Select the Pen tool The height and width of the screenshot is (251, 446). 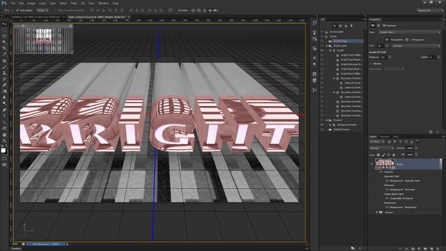4,110
